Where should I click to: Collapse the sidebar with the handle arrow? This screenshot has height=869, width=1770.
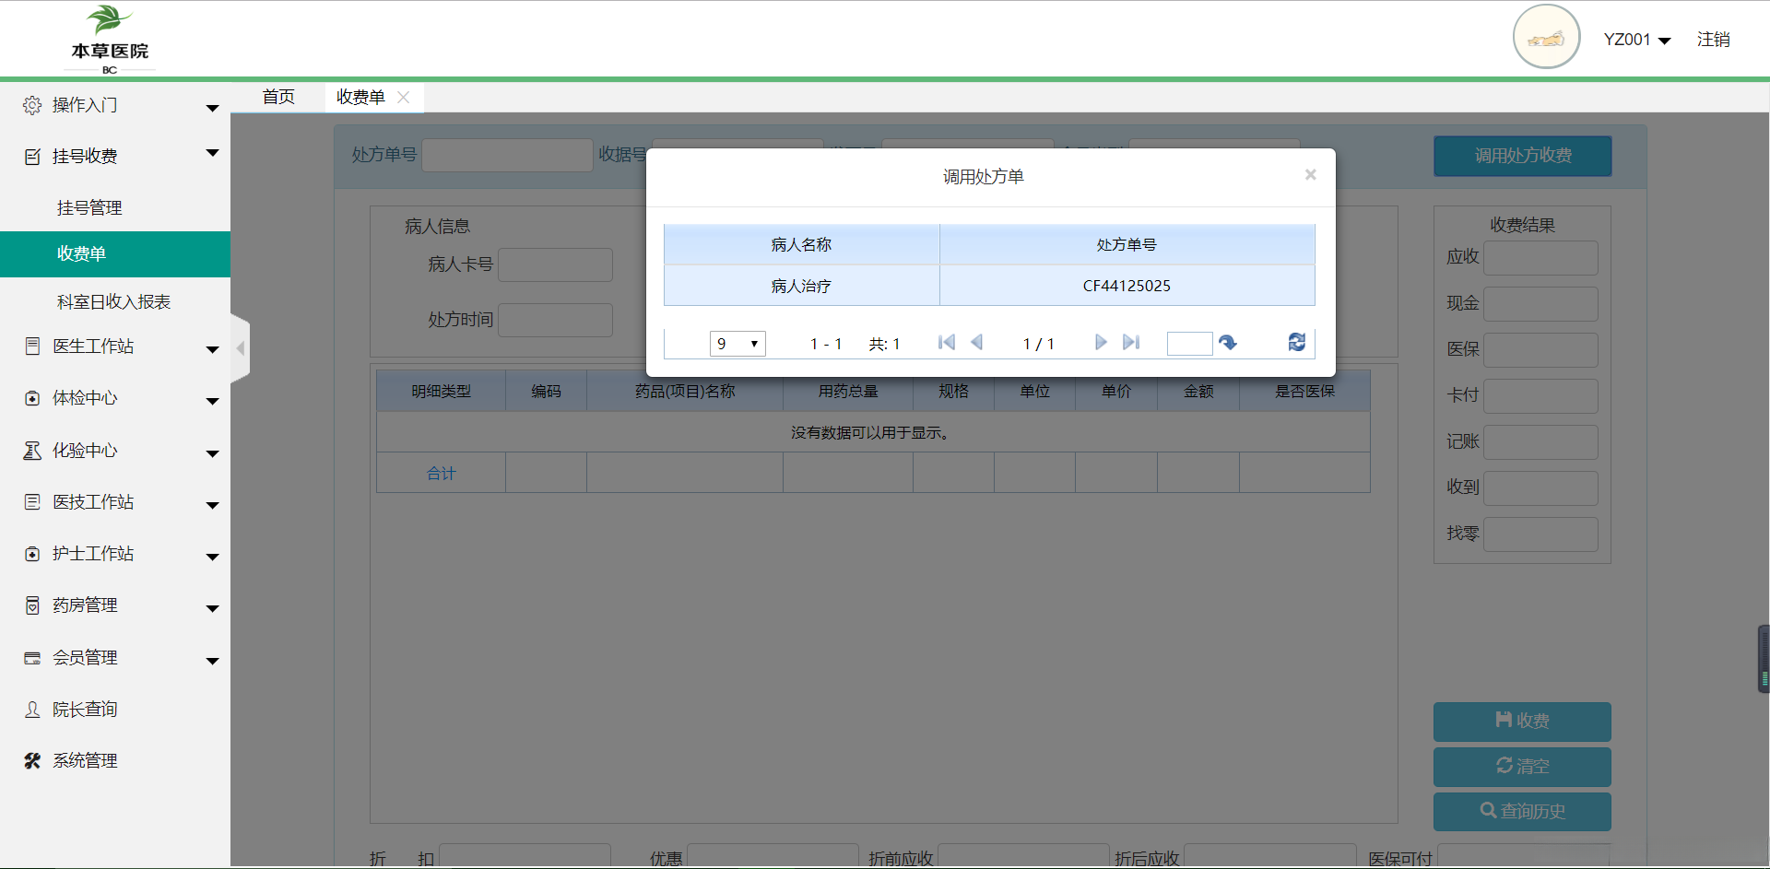point(240,348)
